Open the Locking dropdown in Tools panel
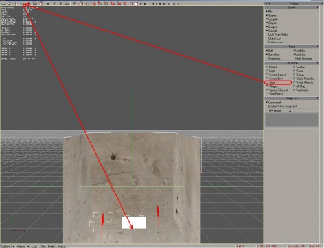Image resolution: width=324 pixels, height=248 pixels. point(299,55)
